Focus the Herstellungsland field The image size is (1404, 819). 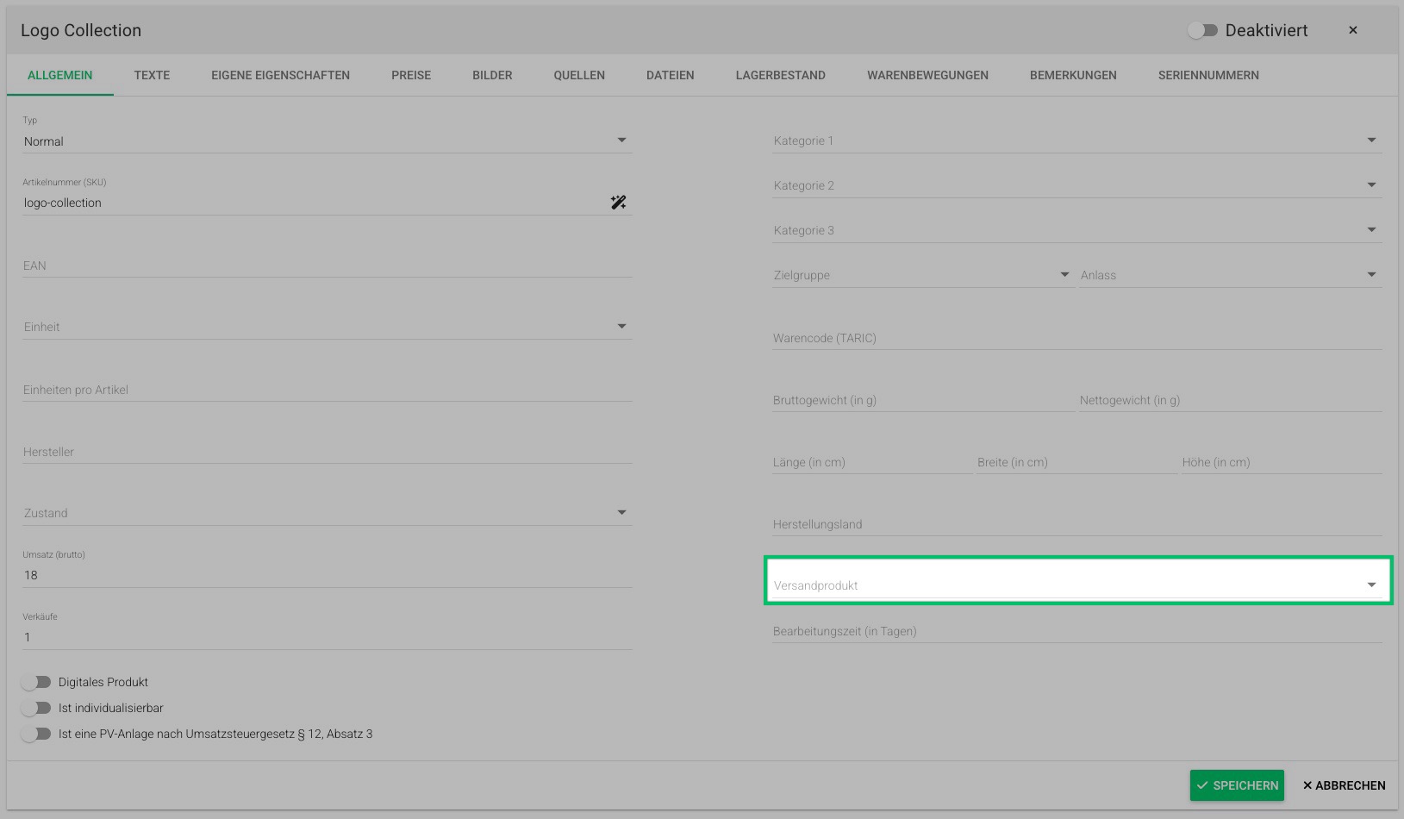[x=1077, y=524]
